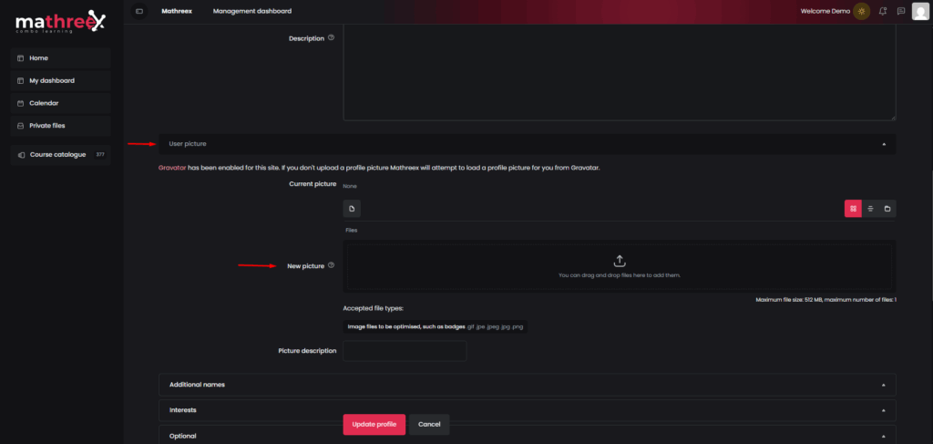Image resolution: width=933 pixels, height=444 pixels.
Task: Expand the Interests section
Action: 528,410
